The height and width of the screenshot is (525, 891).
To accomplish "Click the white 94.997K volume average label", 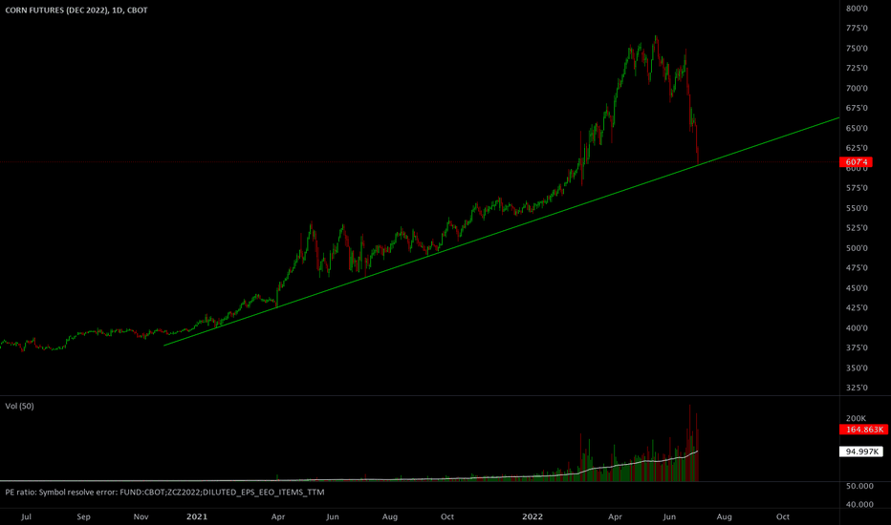I will (x=860, y=451).
